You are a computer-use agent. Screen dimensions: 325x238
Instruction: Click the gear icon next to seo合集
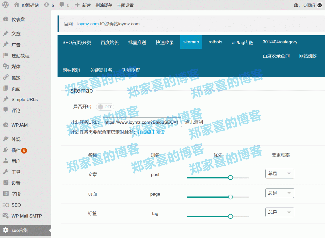click(x=6, y=230)
